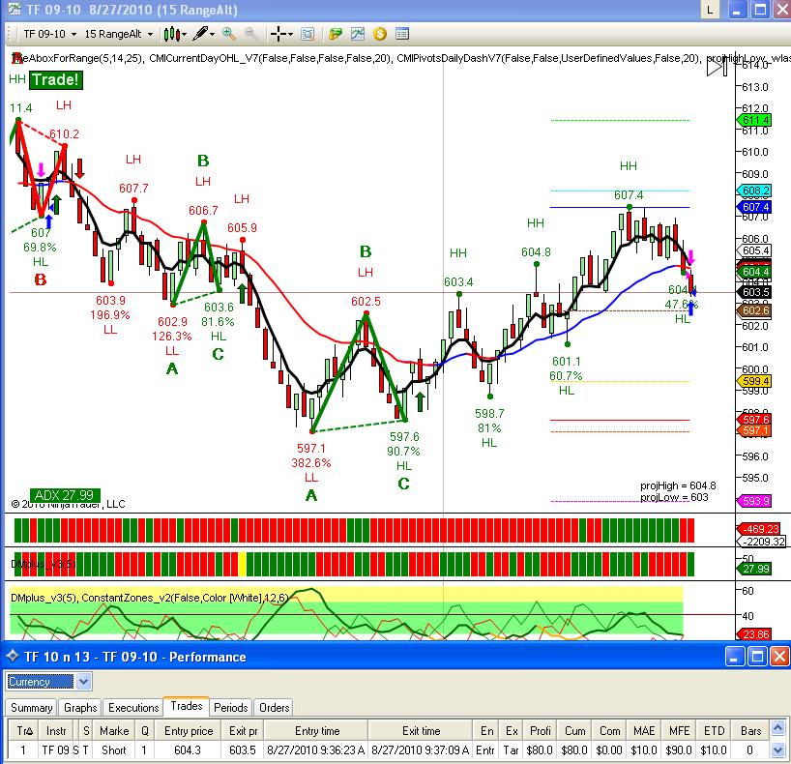Image resolution: width=791 pixels, height=764 pixels.
Task: Click the 607.4 blue price marker
Action: [754, 207]
